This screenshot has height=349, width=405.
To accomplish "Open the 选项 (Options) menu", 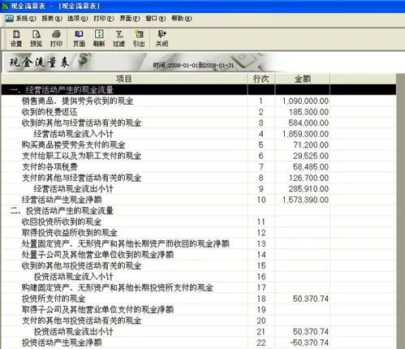I will [x=78, y=19].
